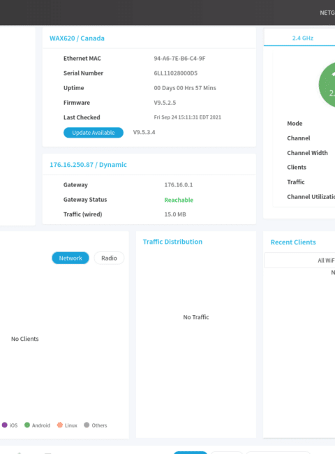The width and height of the screenshot is (335, 454).
Task: Select the Radio view button
Action: pos(109,258)
